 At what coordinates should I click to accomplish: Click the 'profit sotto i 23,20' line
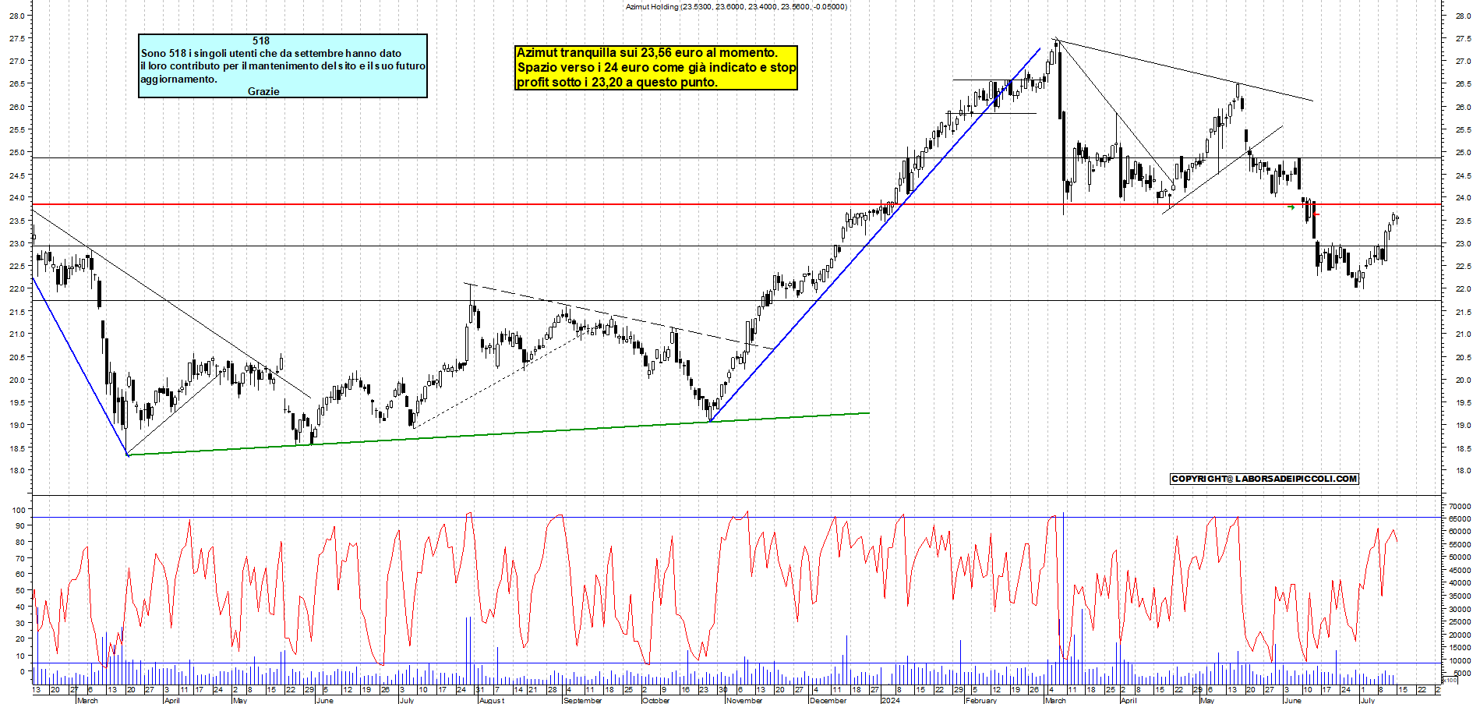click(x=616, y=82)
